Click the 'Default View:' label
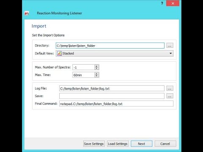The image size is (203, 152). pyautogui.click(x=44, y=54)
